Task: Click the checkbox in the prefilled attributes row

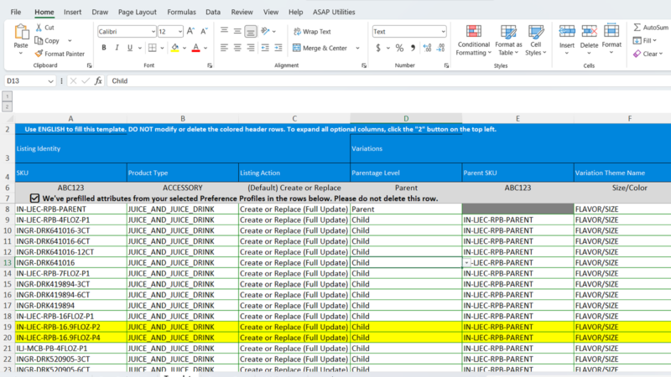Action: point(34,198)
